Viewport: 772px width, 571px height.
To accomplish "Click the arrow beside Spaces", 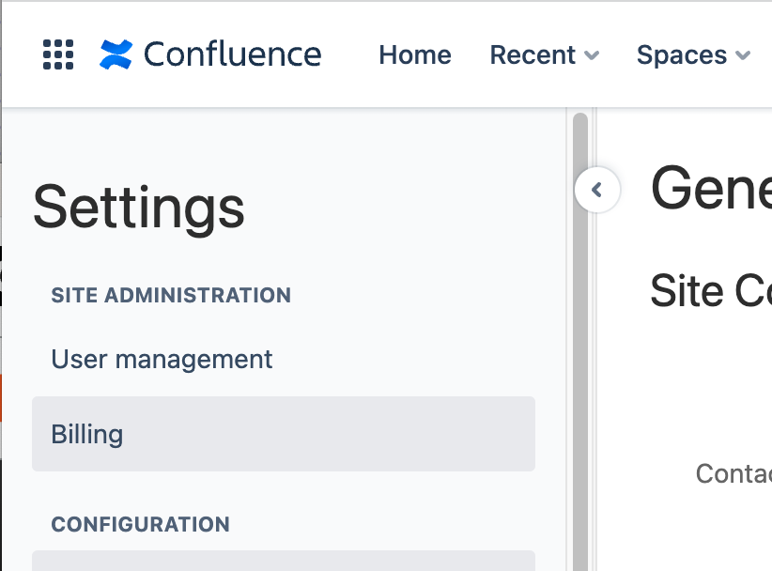I will point(743,56).
